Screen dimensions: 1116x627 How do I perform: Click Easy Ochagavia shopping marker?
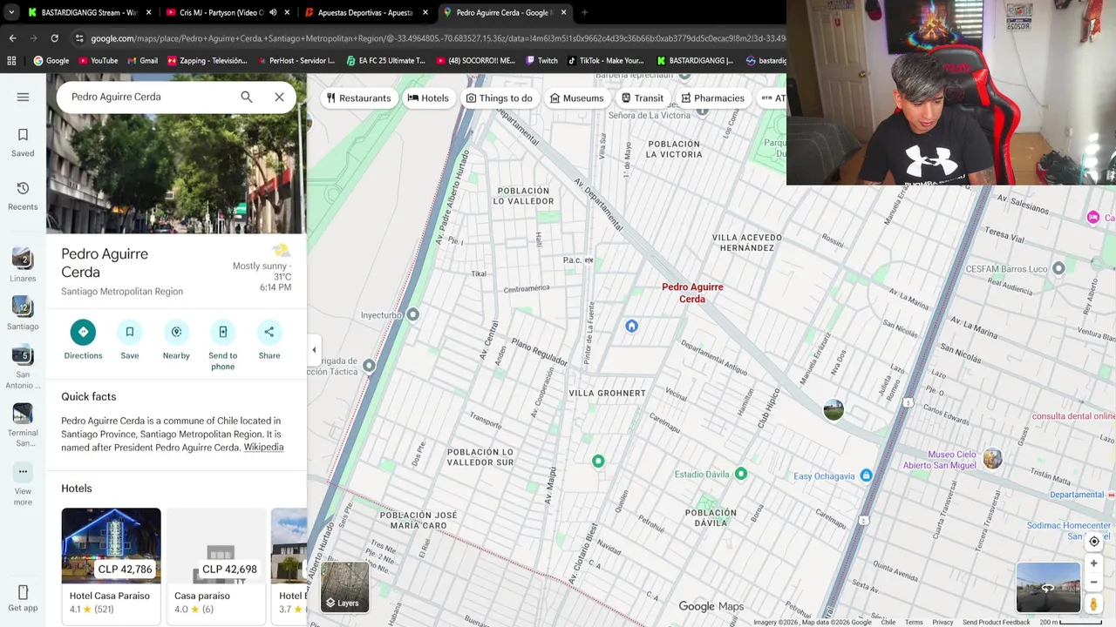point(866,475)
